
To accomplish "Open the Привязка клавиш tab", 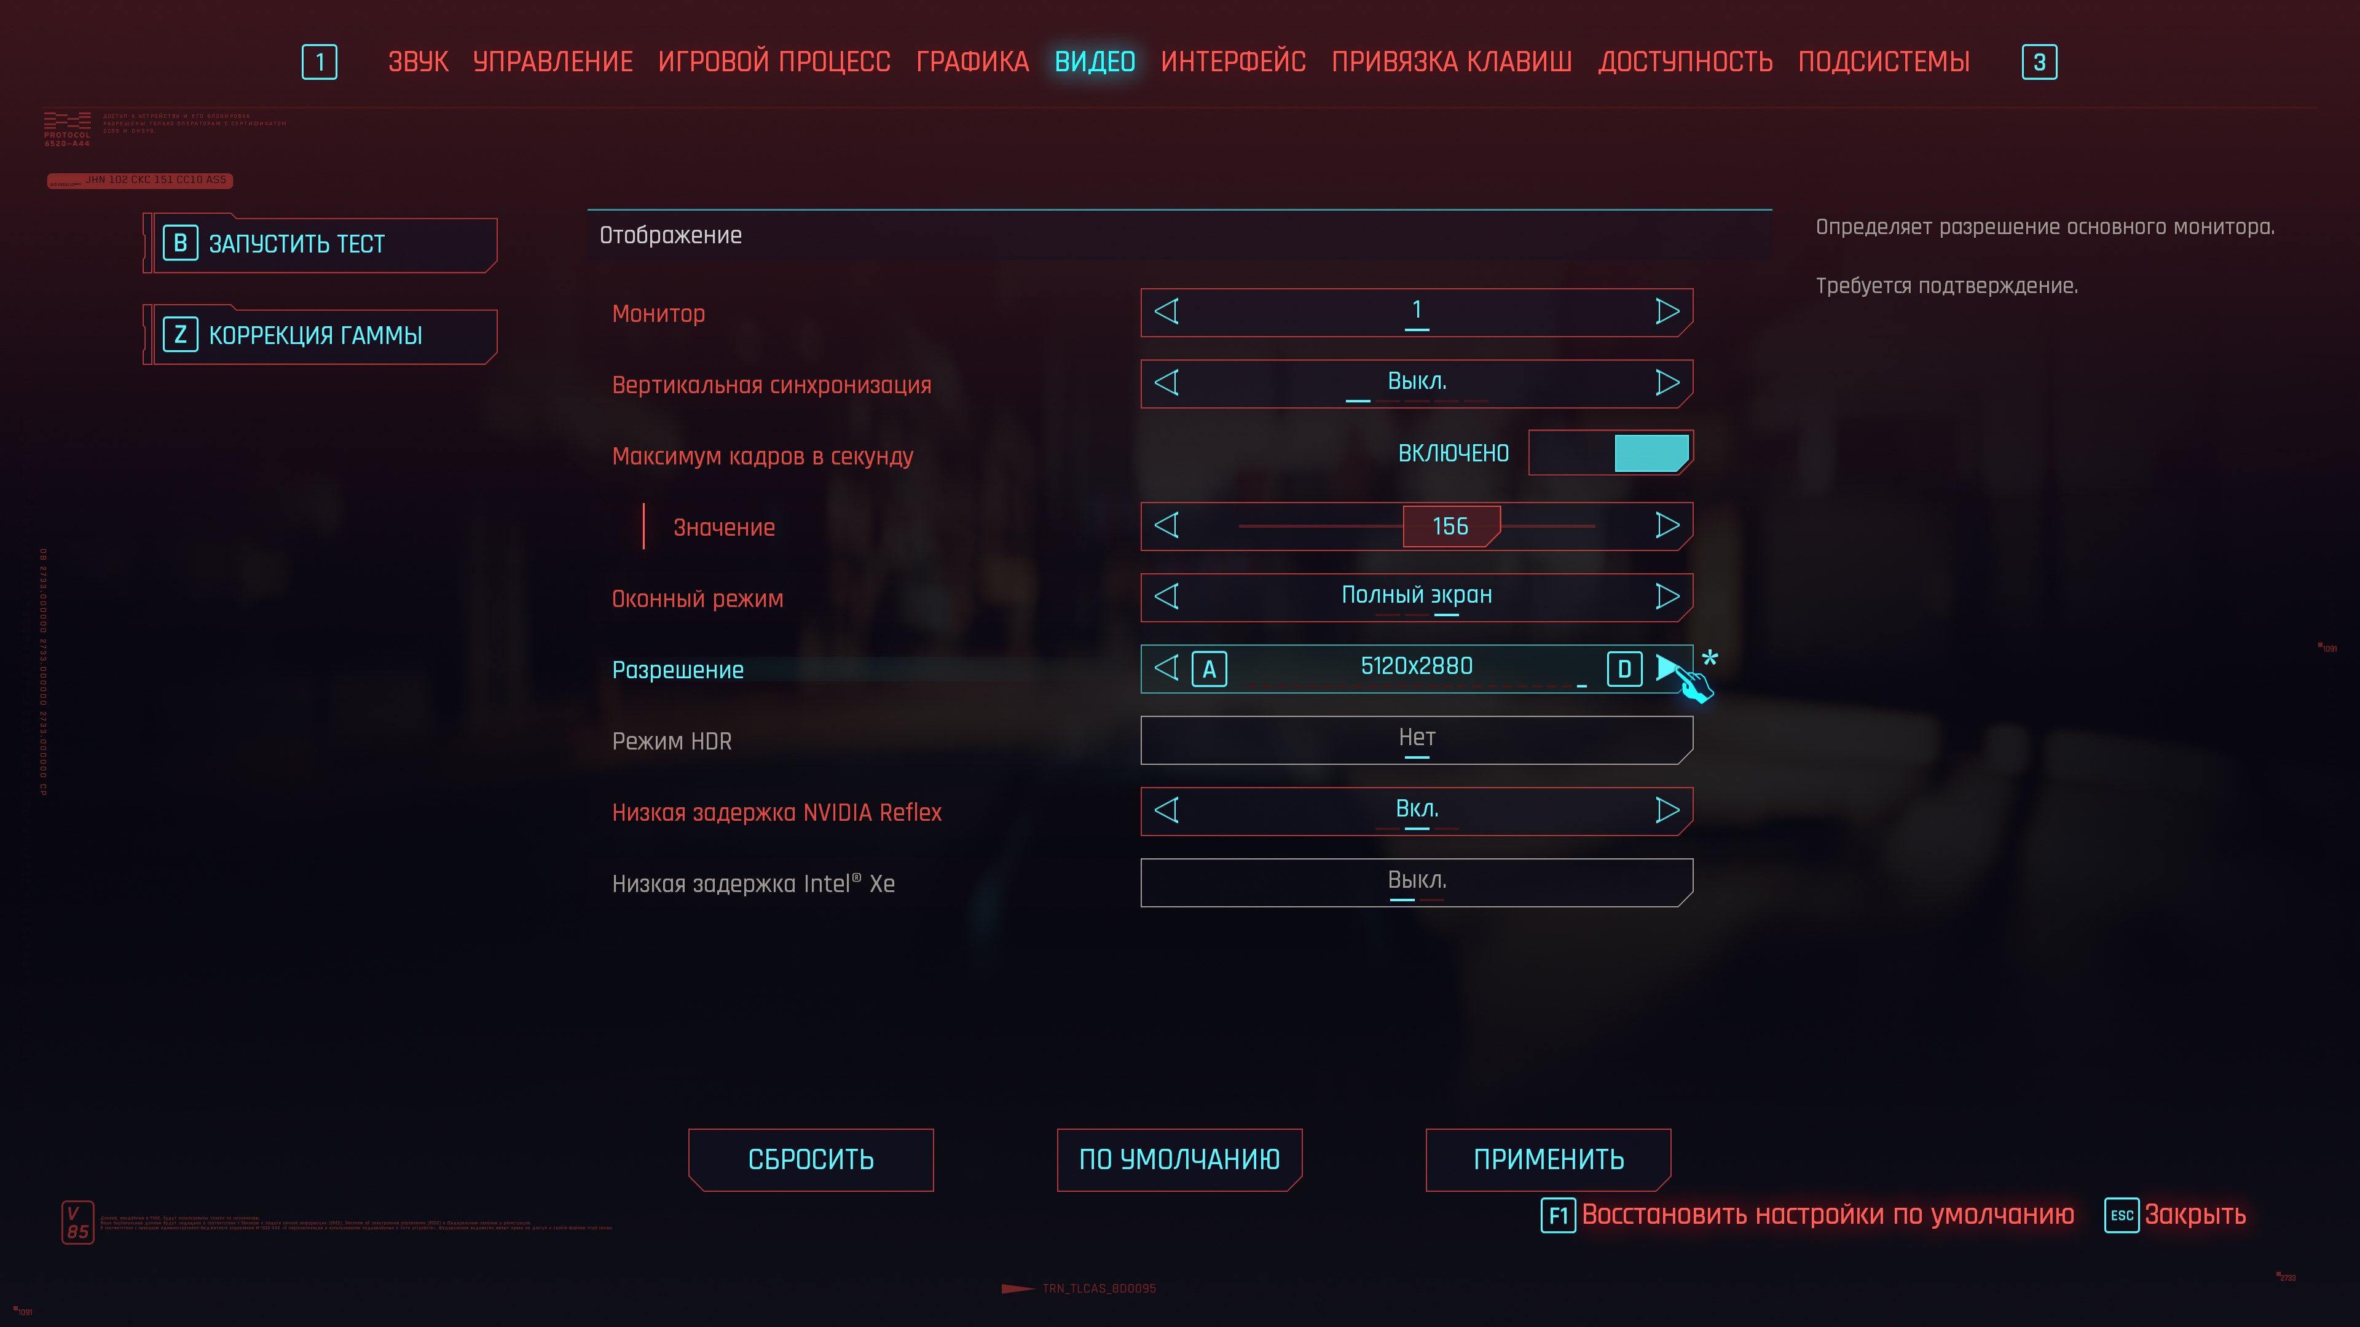I will [x=1451, y=62].
